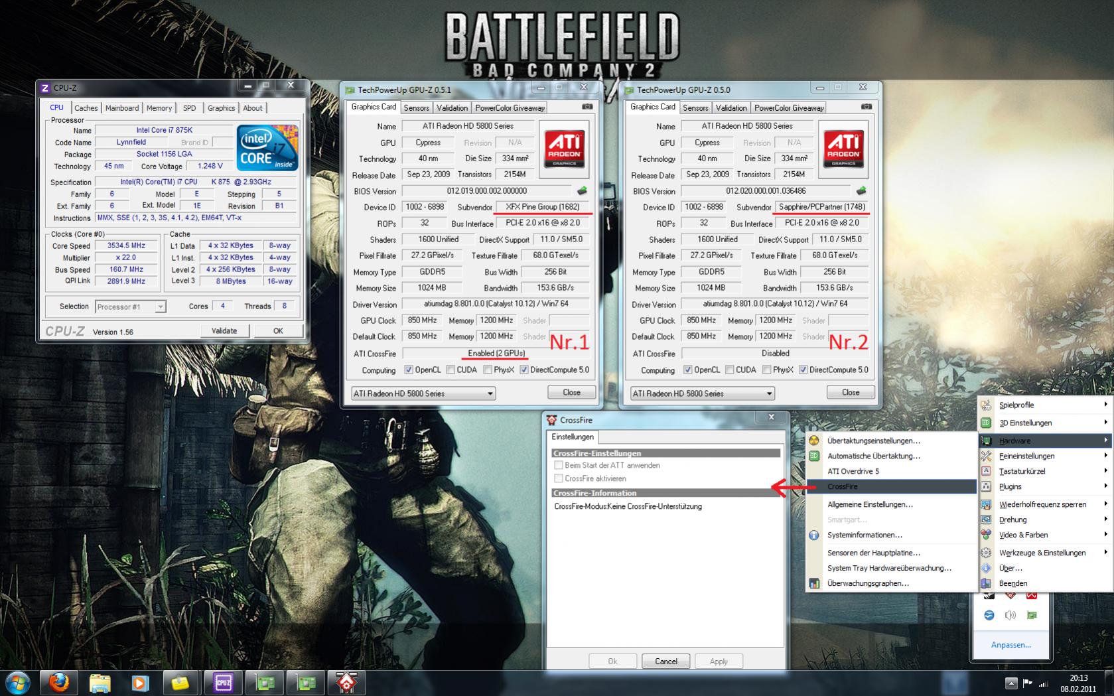Toggle the PhysX checkbox in GPU-Z 0.5.0
The width and height of the screenshot is (1114, 696).
[767, 370]
